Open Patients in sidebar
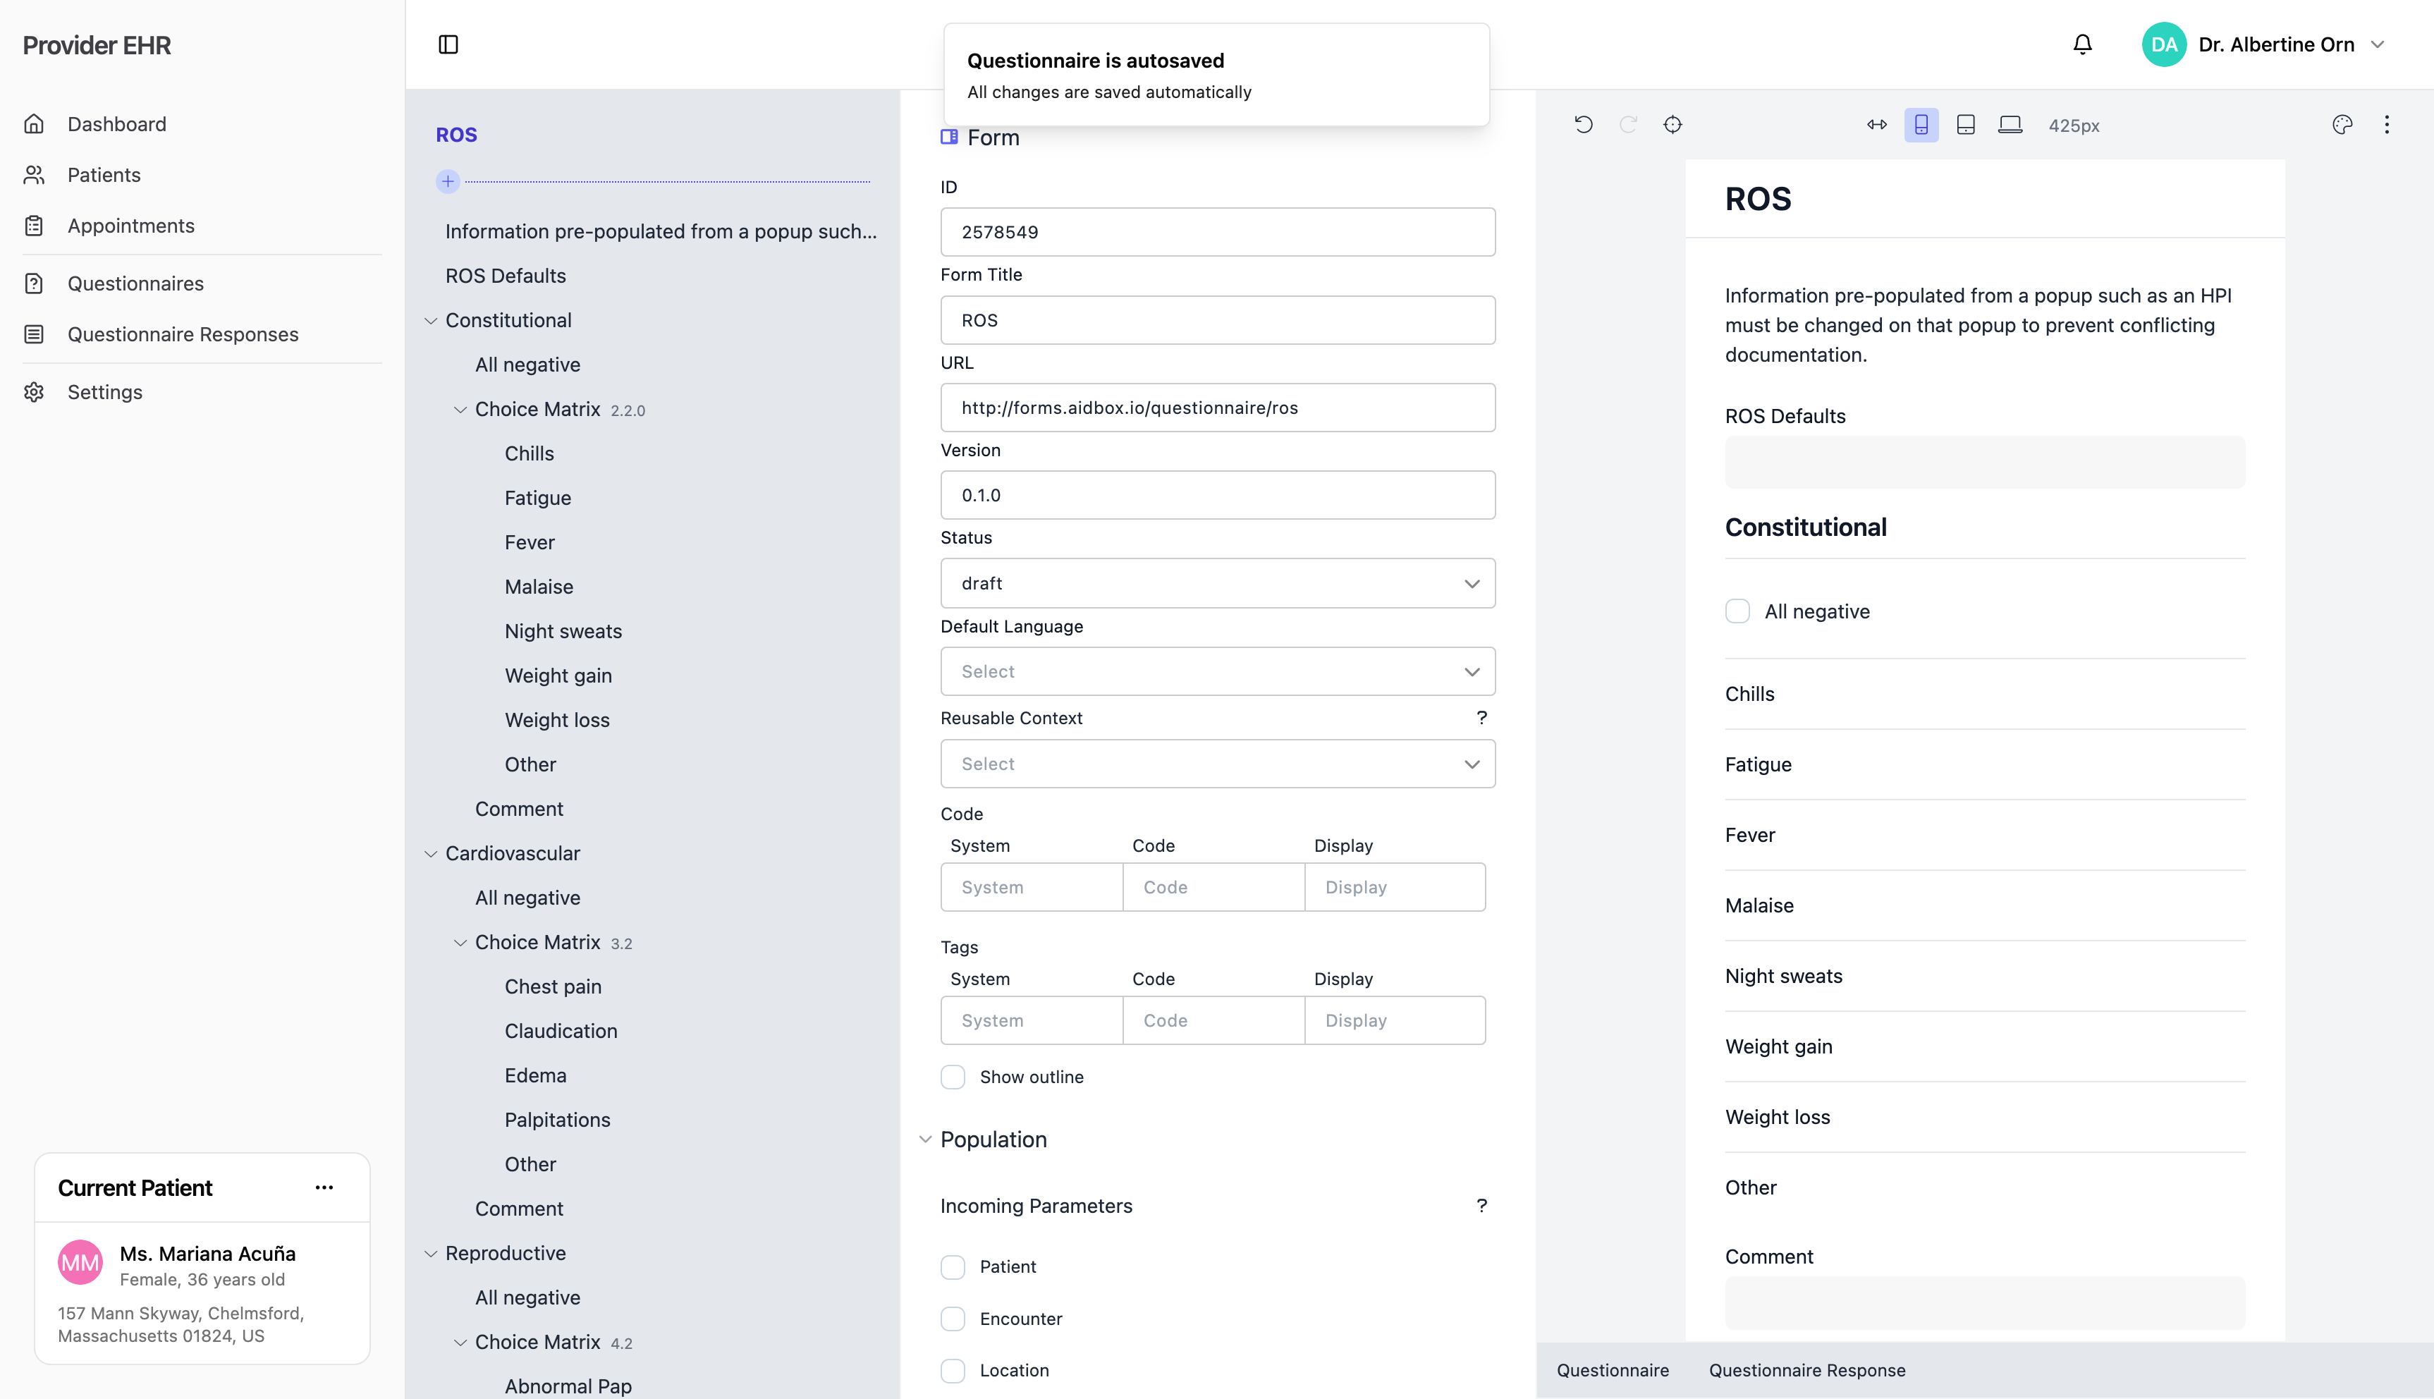Screen dimensions: 2434x1399 [104, 175]
